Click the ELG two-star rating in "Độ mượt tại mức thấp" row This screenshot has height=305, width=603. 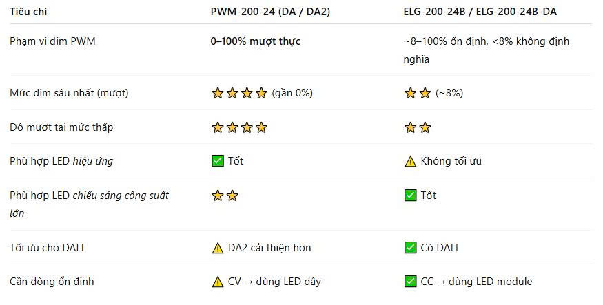point(417,127)
